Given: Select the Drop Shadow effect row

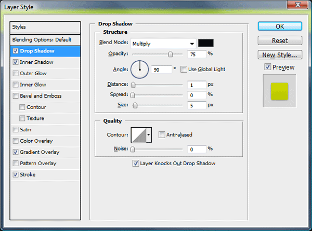Looking at the screenshot, I should point(45,51).
